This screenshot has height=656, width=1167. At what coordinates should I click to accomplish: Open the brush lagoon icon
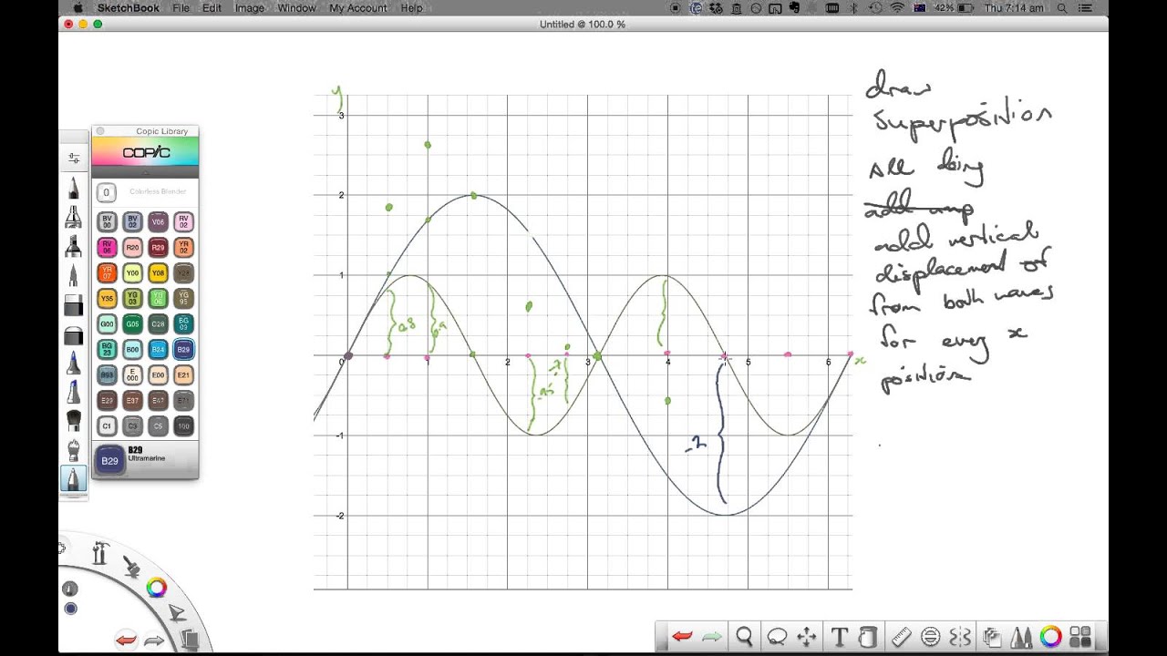point(132,567)
